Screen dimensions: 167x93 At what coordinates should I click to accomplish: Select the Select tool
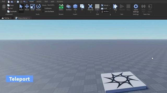[21, 7]
